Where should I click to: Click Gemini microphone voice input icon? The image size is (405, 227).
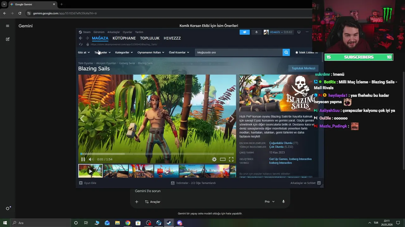tap(283, 202)
